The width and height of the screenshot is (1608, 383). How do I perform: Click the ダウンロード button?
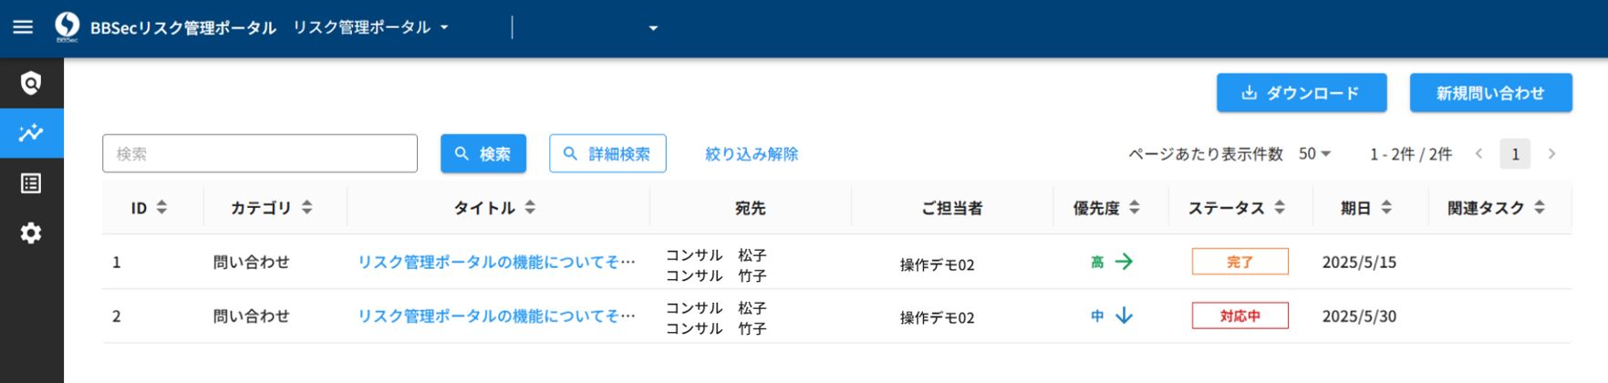point(1301,93)
